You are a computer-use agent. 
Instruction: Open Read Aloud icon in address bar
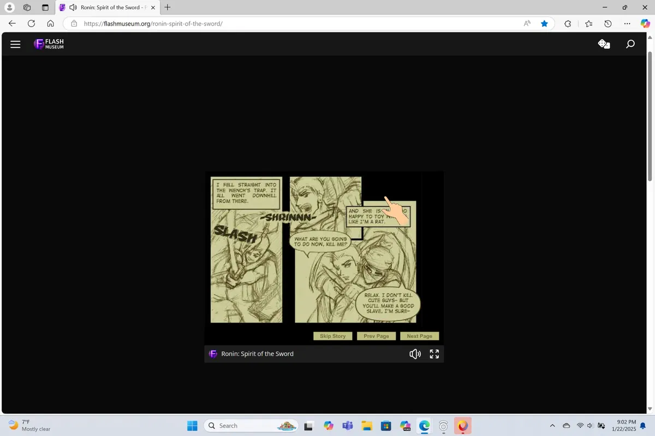tap(527, 23)
